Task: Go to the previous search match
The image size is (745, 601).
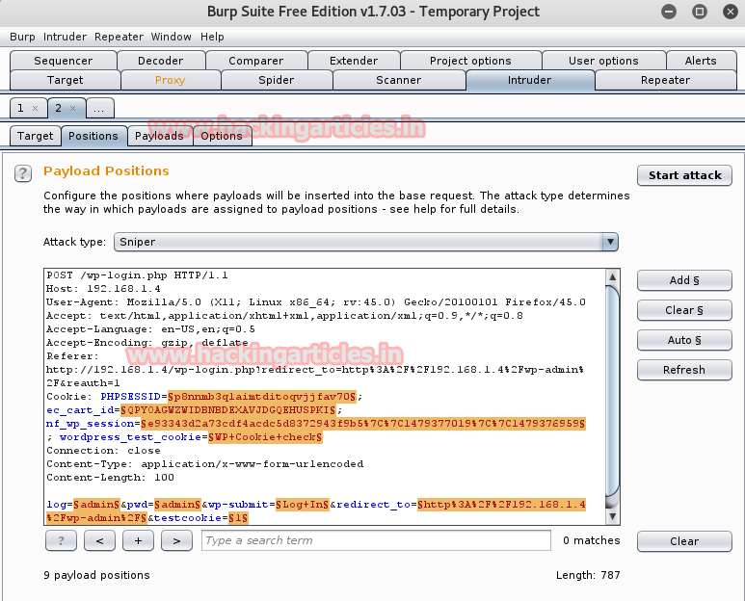Action: click(x=99, y=540)
